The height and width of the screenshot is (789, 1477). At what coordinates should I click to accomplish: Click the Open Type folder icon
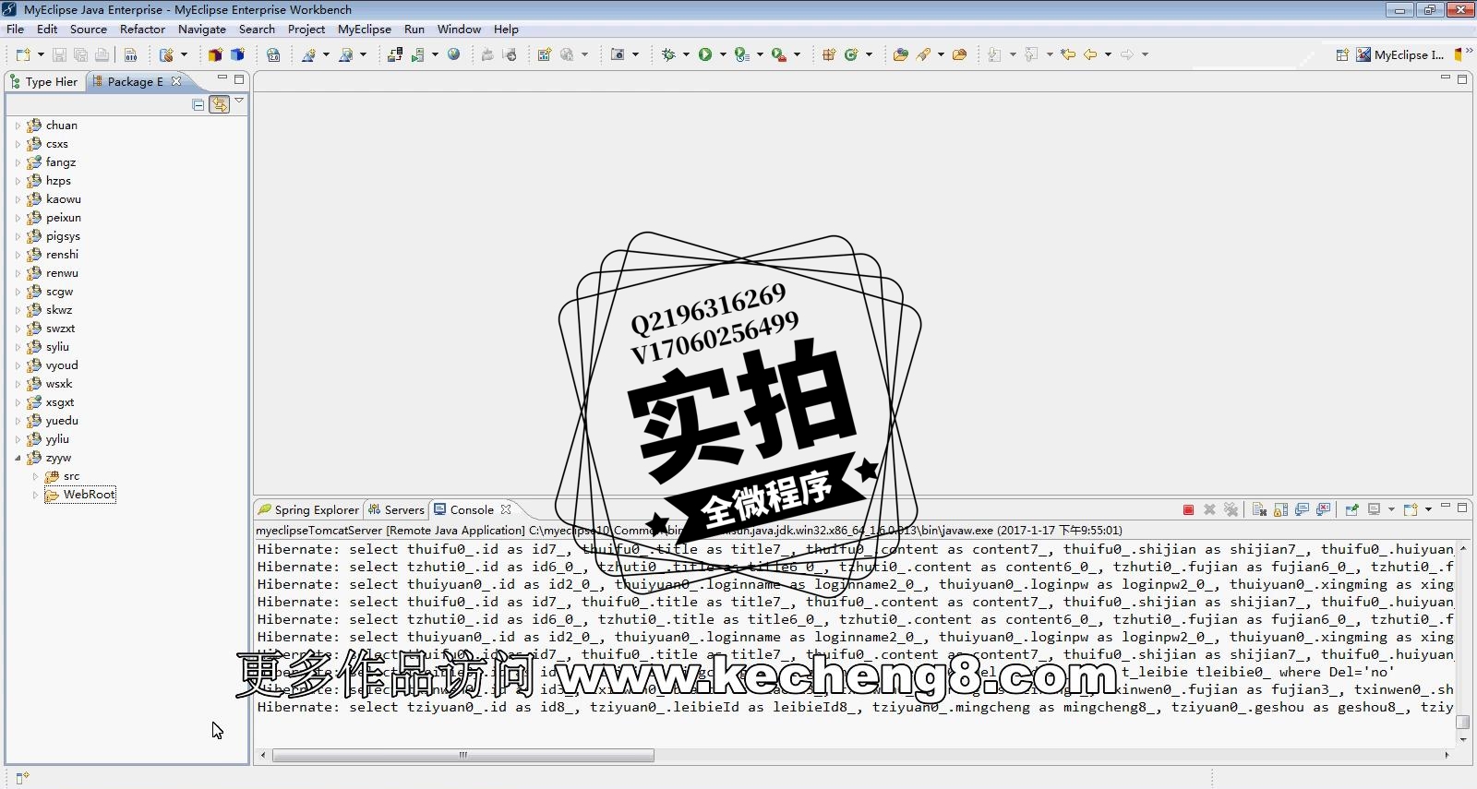(x=900, y=54)
